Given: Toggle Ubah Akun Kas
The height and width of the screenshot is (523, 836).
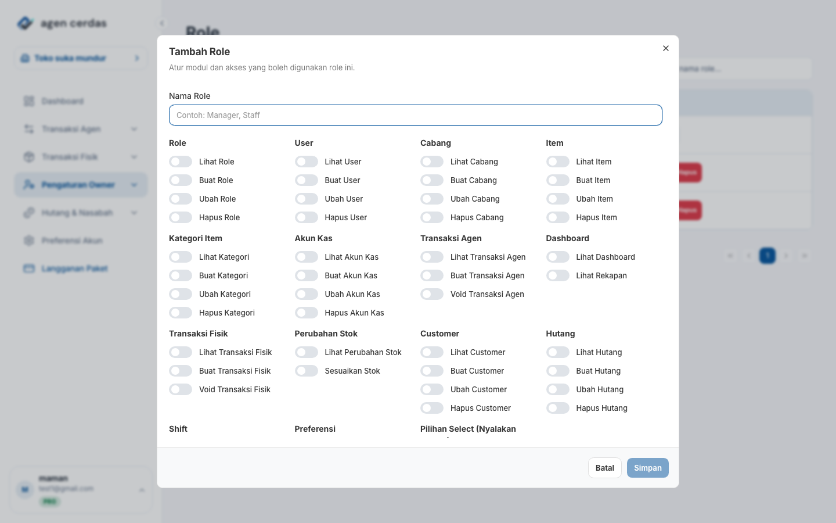Looking at the screenshot, I should tap(307, 294).
